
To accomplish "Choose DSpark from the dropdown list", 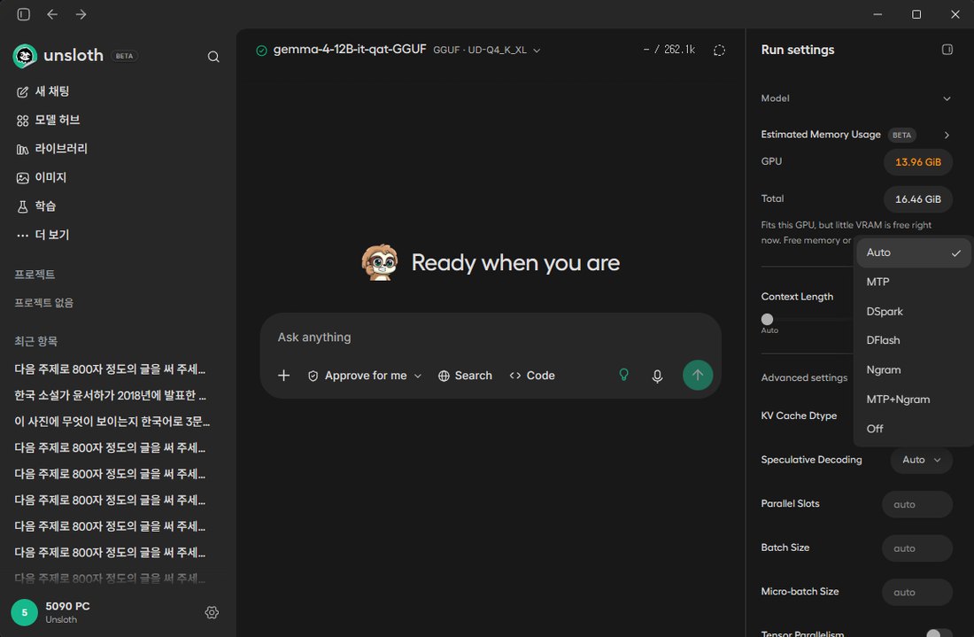I will point(913,311).
